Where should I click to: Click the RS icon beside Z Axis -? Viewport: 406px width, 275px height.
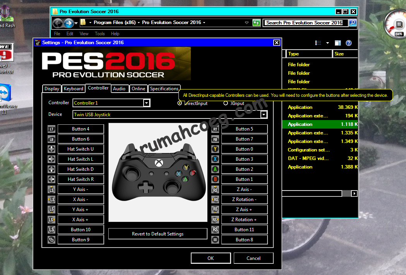pyautogui.click(x=215, y=189)
